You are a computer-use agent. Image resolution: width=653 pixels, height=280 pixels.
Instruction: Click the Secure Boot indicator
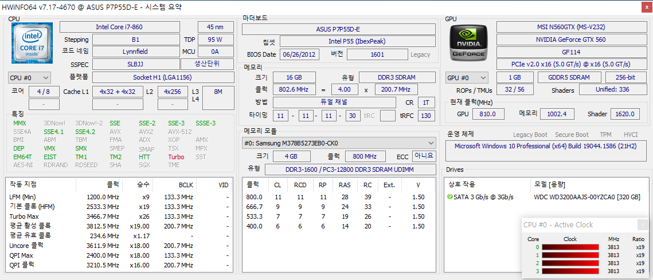(x=572, y=135)
